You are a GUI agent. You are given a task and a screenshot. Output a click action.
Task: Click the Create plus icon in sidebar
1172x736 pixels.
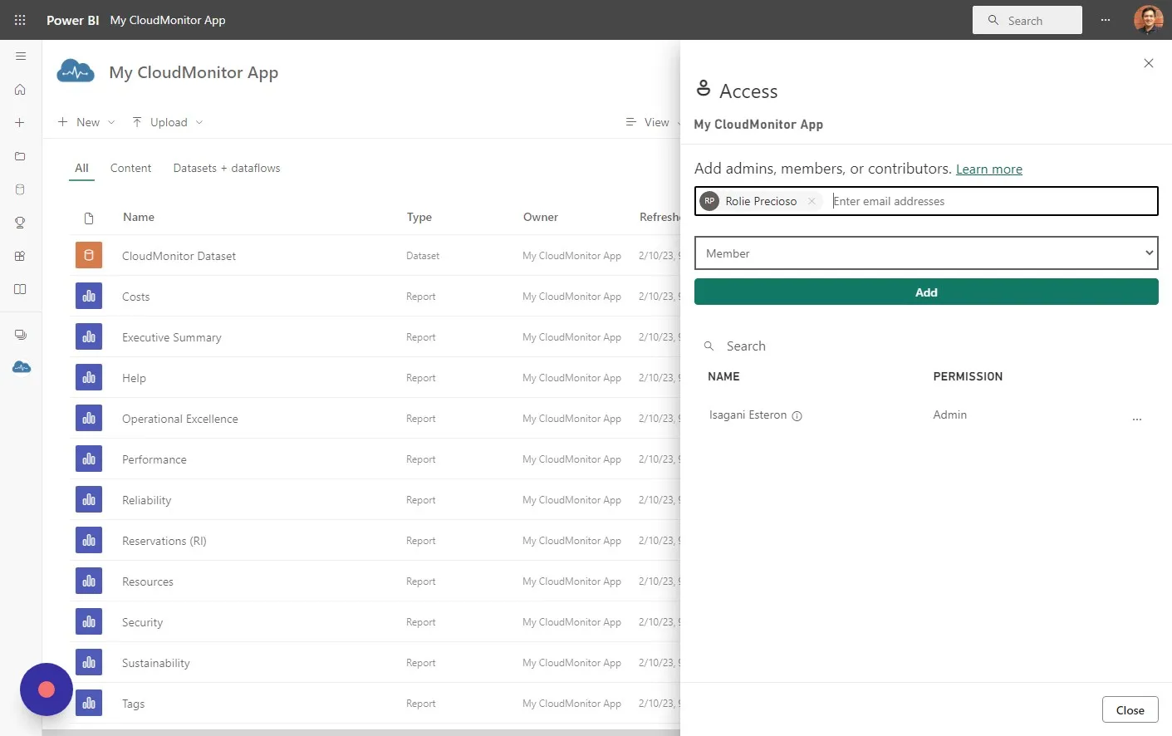point(21,123)
